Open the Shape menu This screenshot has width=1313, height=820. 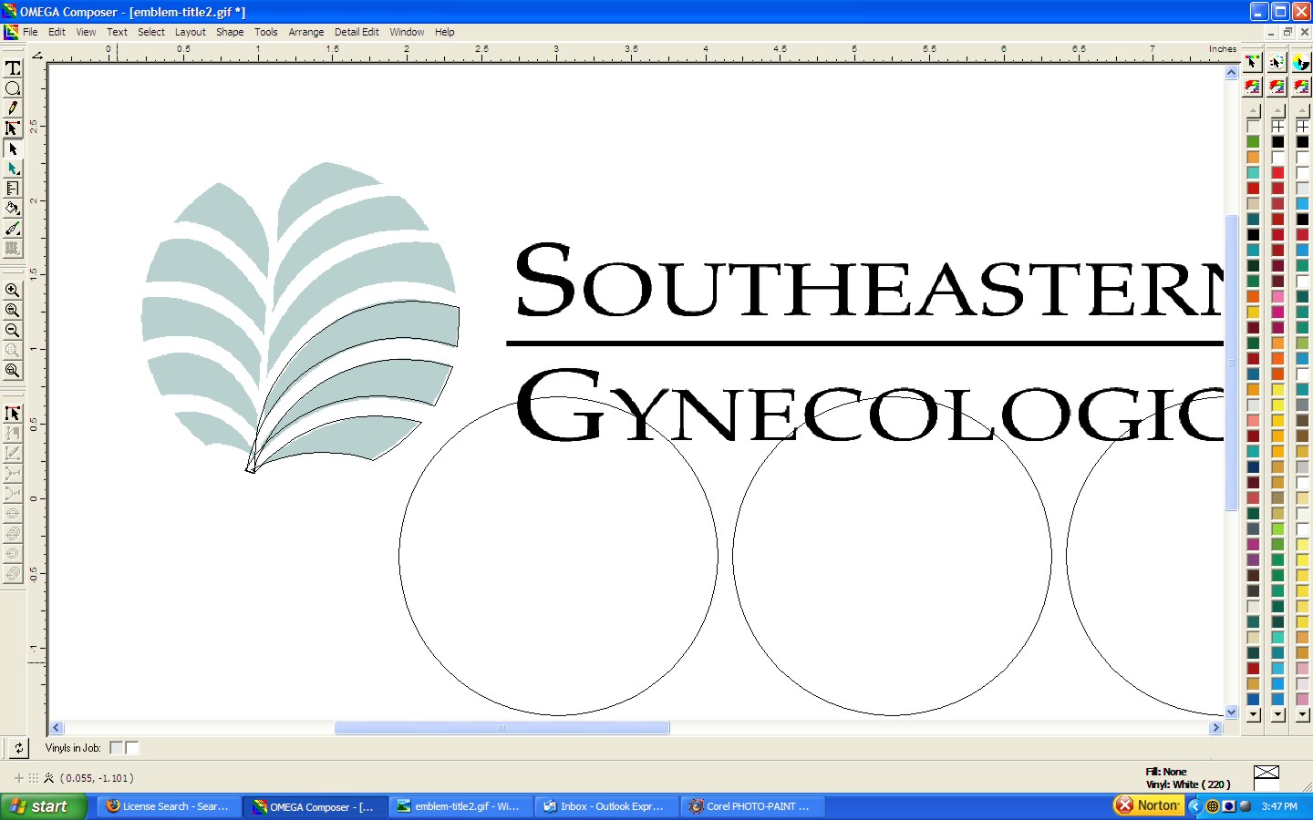[x=230, y=32]
